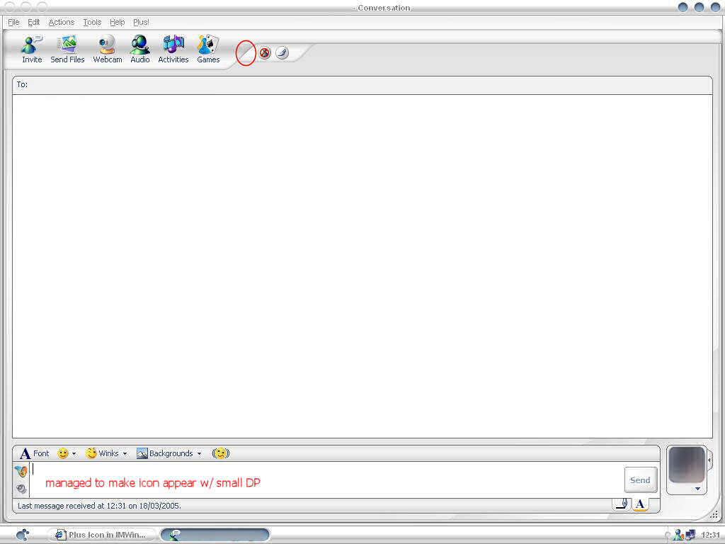Viewport: 725px width, 544px height.
Task: Switch to handwriting input mode
Action: [621, 504]
